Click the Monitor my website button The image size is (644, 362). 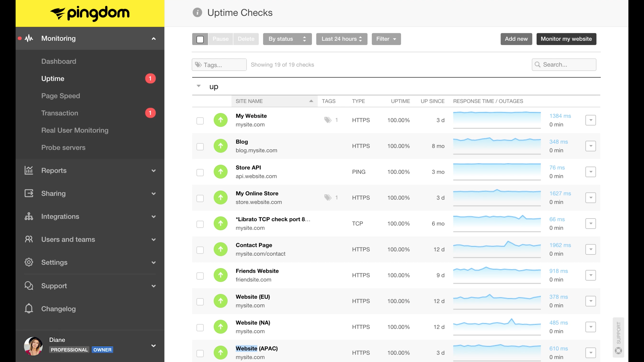coord(566,38)
